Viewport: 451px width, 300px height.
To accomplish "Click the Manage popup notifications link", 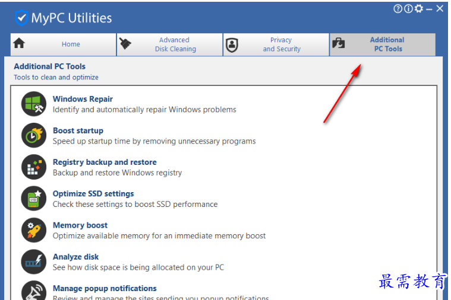I will click(105, 289).
